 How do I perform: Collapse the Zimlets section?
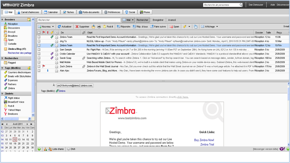tap(2, 93)
